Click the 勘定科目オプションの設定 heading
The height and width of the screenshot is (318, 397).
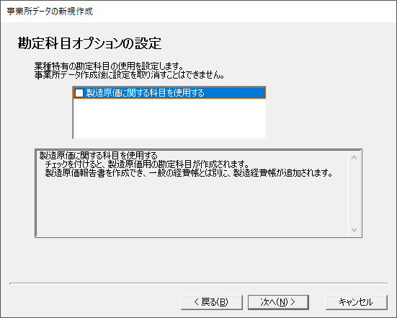coord(89,43)
